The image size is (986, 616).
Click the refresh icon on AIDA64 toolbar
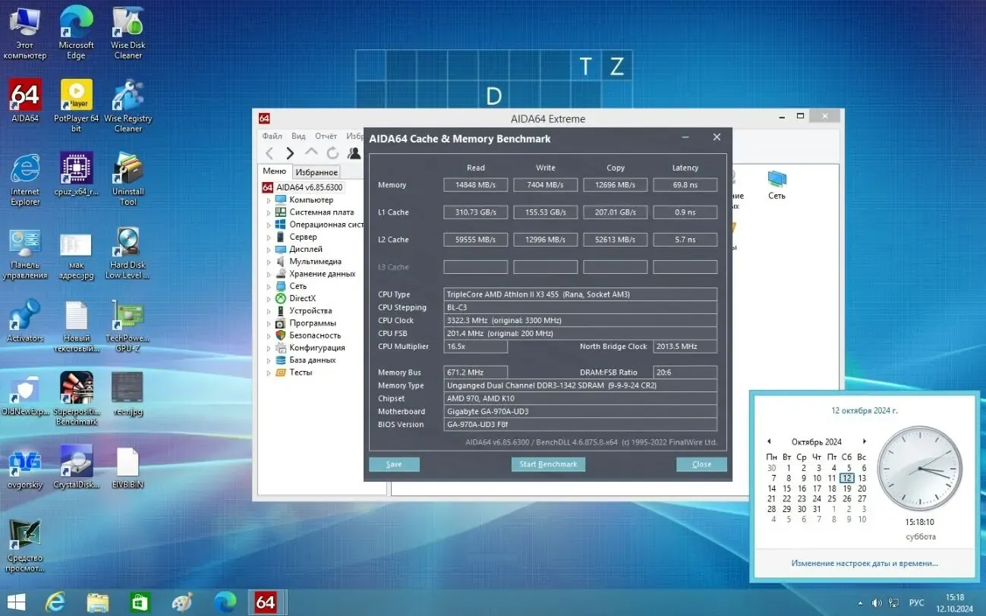tap(332, 152)
